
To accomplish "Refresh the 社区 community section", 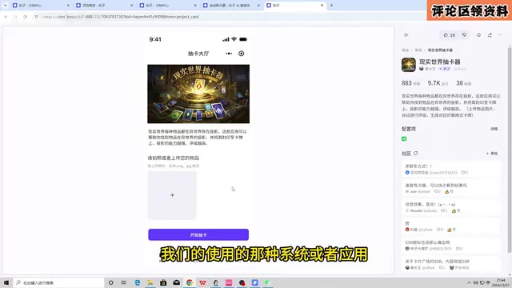I will pyautogui.click(x=416, y=153).
